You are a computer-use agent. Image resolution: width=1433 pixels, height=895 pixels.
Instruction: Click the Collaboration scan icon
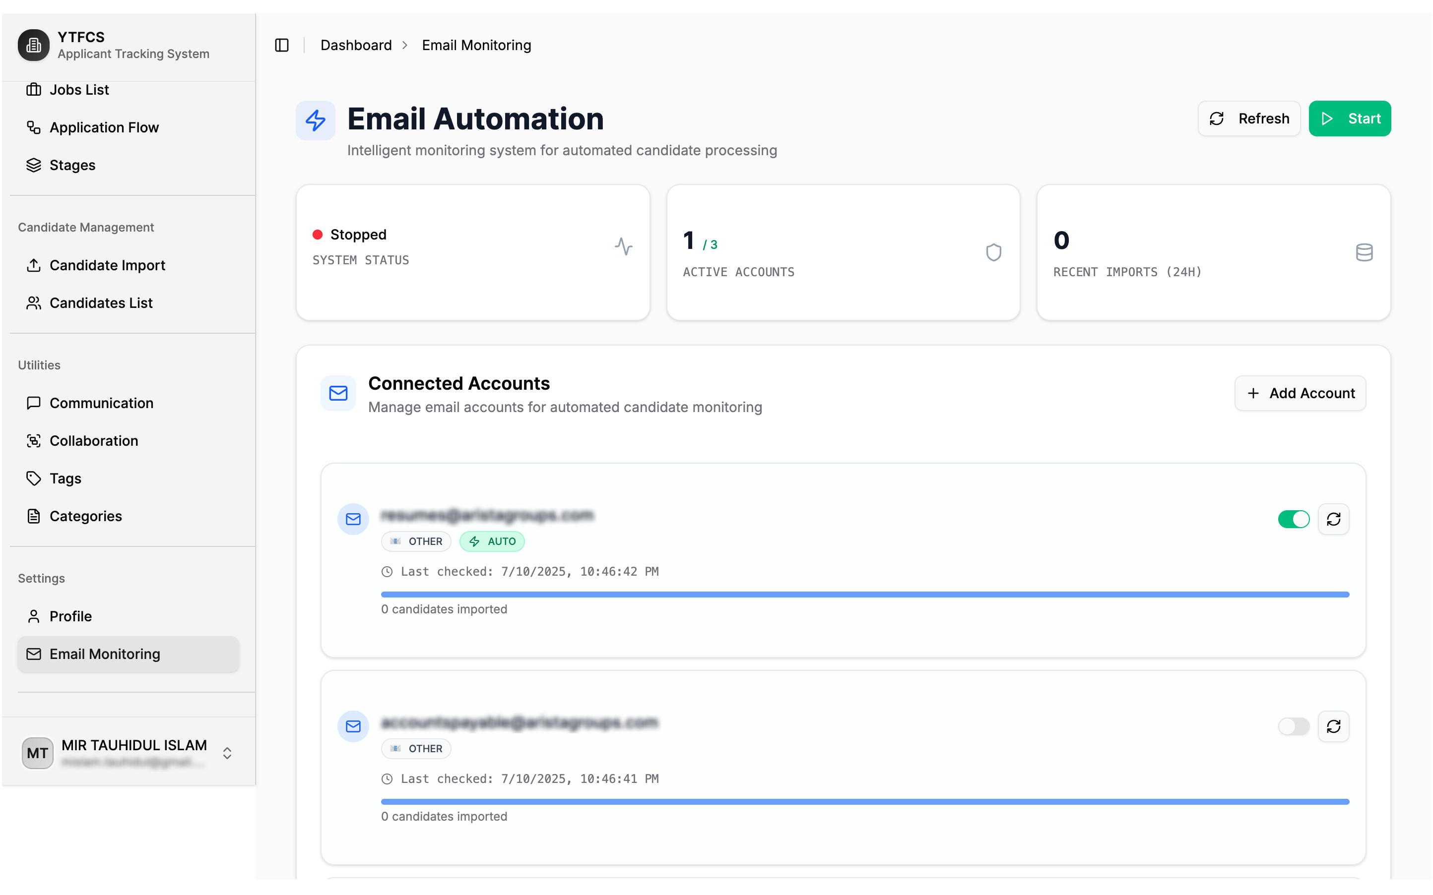(x=34, y=441)
